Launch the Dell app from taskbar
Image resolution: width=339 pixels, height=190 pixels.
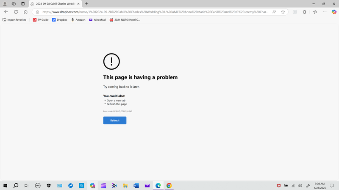click(x=38, y=185)
